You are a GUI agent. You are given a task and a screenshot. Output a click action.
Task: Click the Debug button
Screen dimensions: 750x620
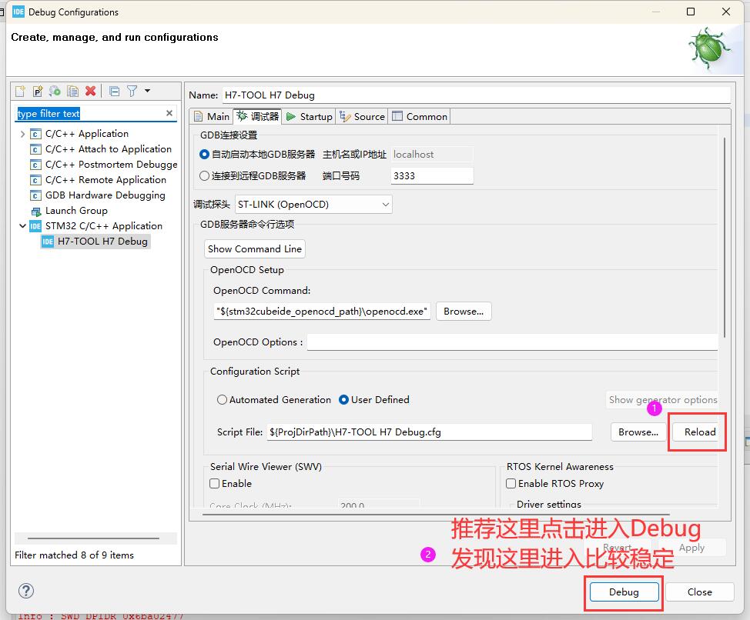click(x=624, y=592)
